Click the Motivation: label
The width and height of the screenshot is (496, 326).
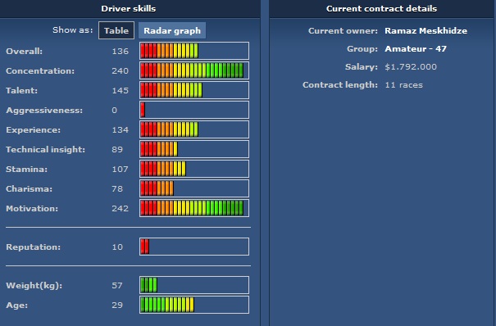click(32, 209)
